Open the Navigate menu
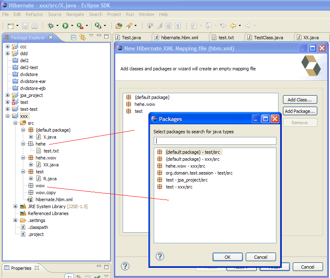This screenshot has height=278, width=330. (75, 14)
